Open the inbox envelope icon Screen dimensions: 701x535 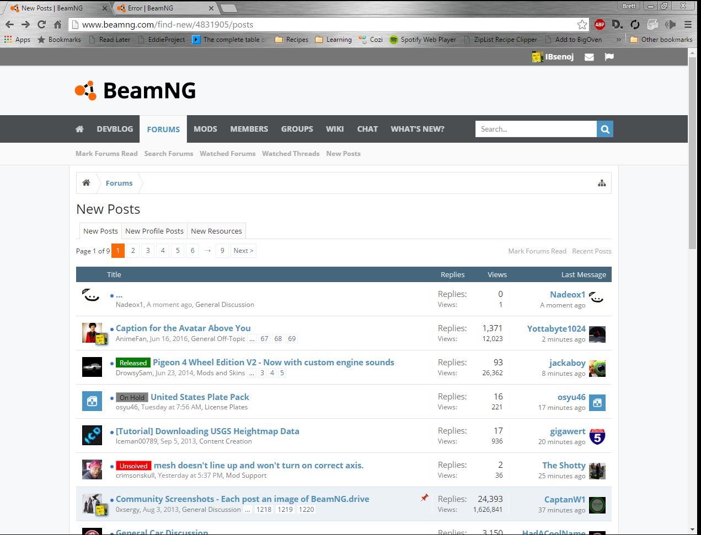[589, 57]
